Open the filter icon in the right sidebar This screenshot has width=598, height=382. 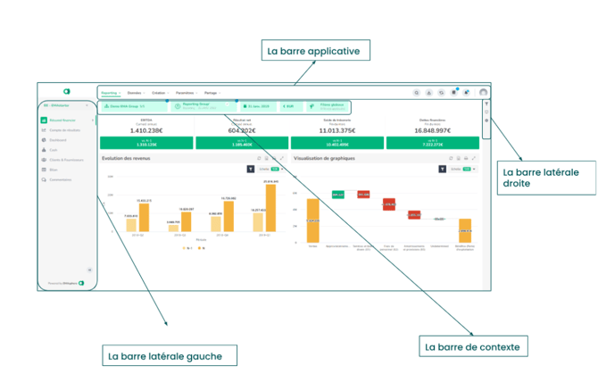point(486,104)
